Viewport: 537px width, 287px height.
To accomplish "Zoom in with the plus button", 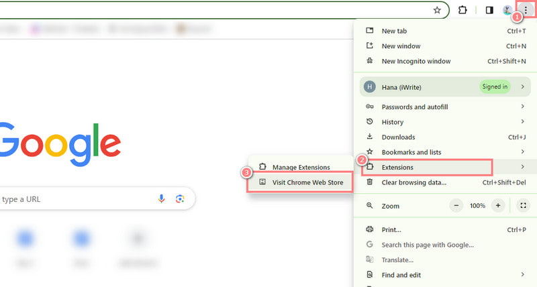I will (x=498, y=206).
